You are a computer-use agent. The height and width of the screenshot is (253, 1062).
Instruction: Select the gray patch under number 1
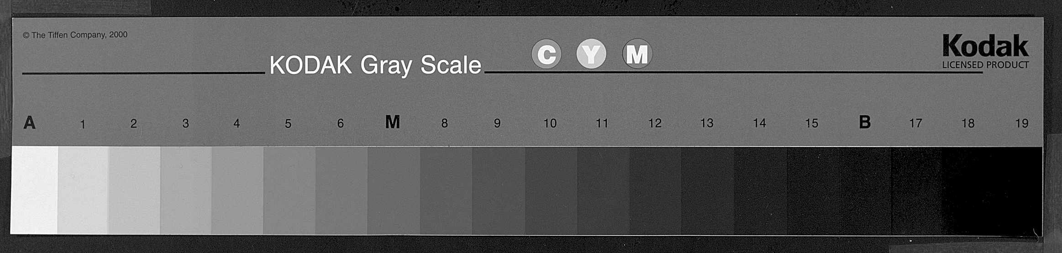83,190
